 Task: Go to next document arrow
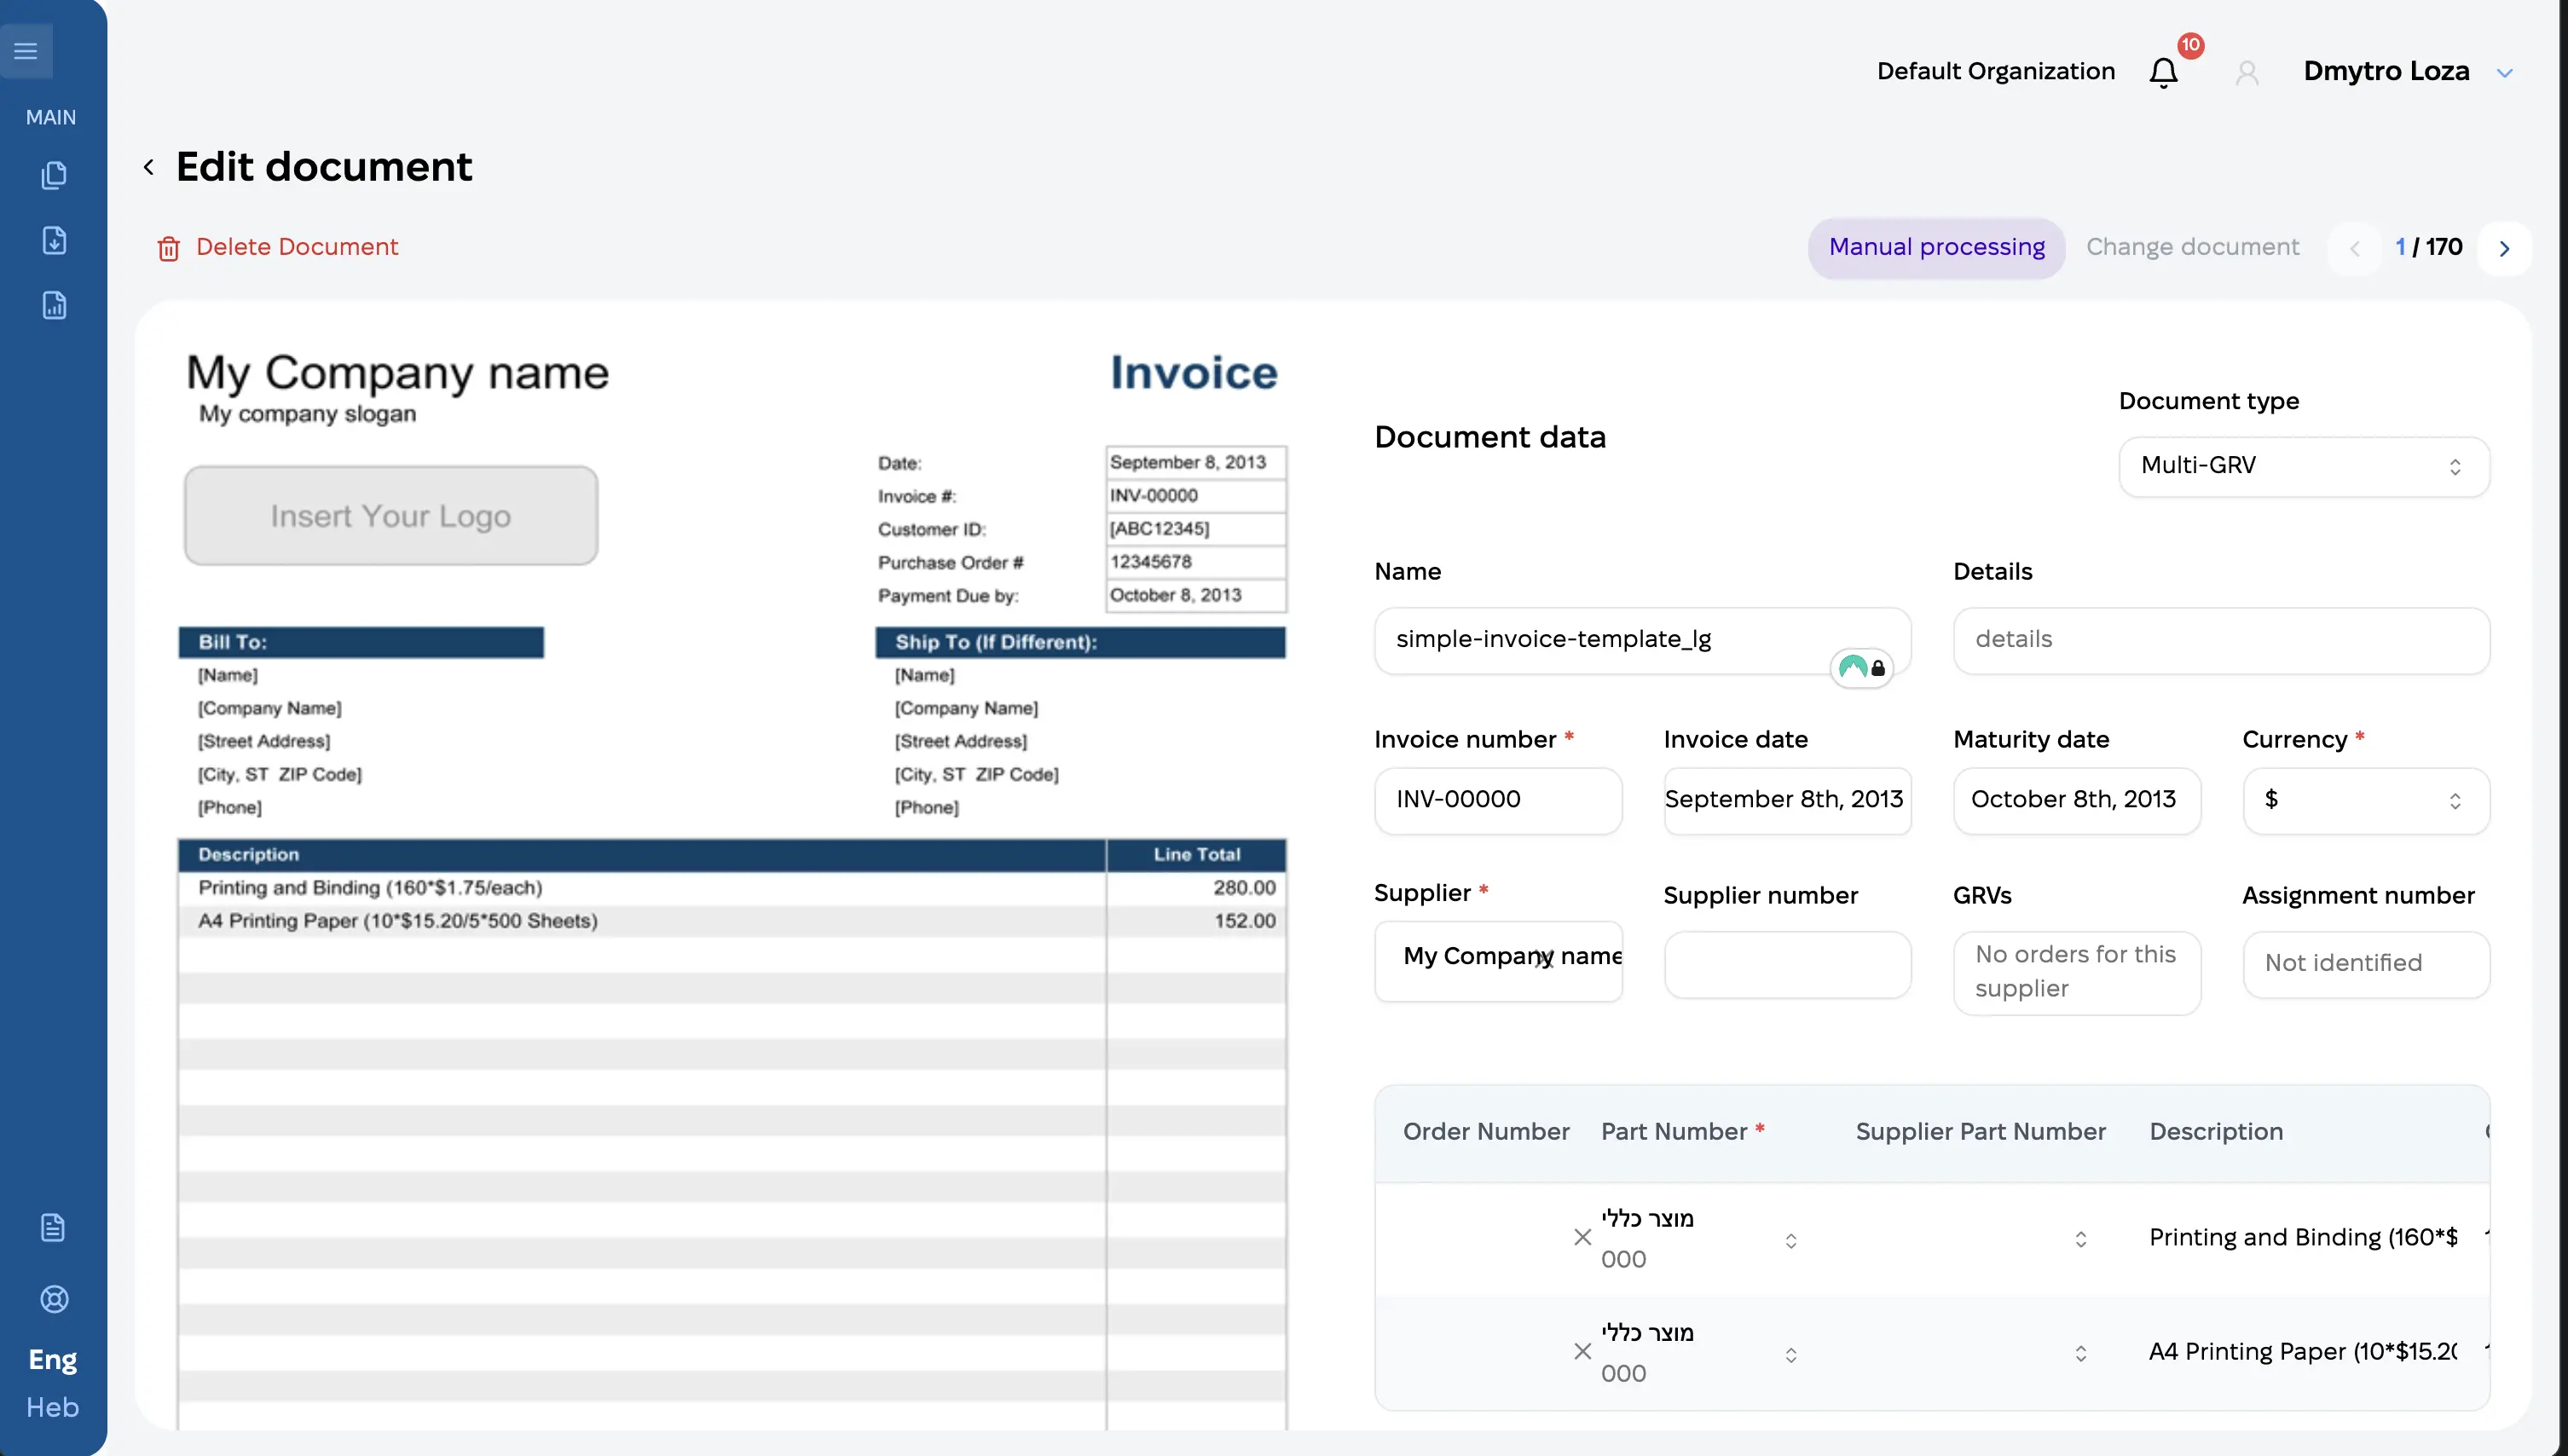click(x=2504, y=248)
